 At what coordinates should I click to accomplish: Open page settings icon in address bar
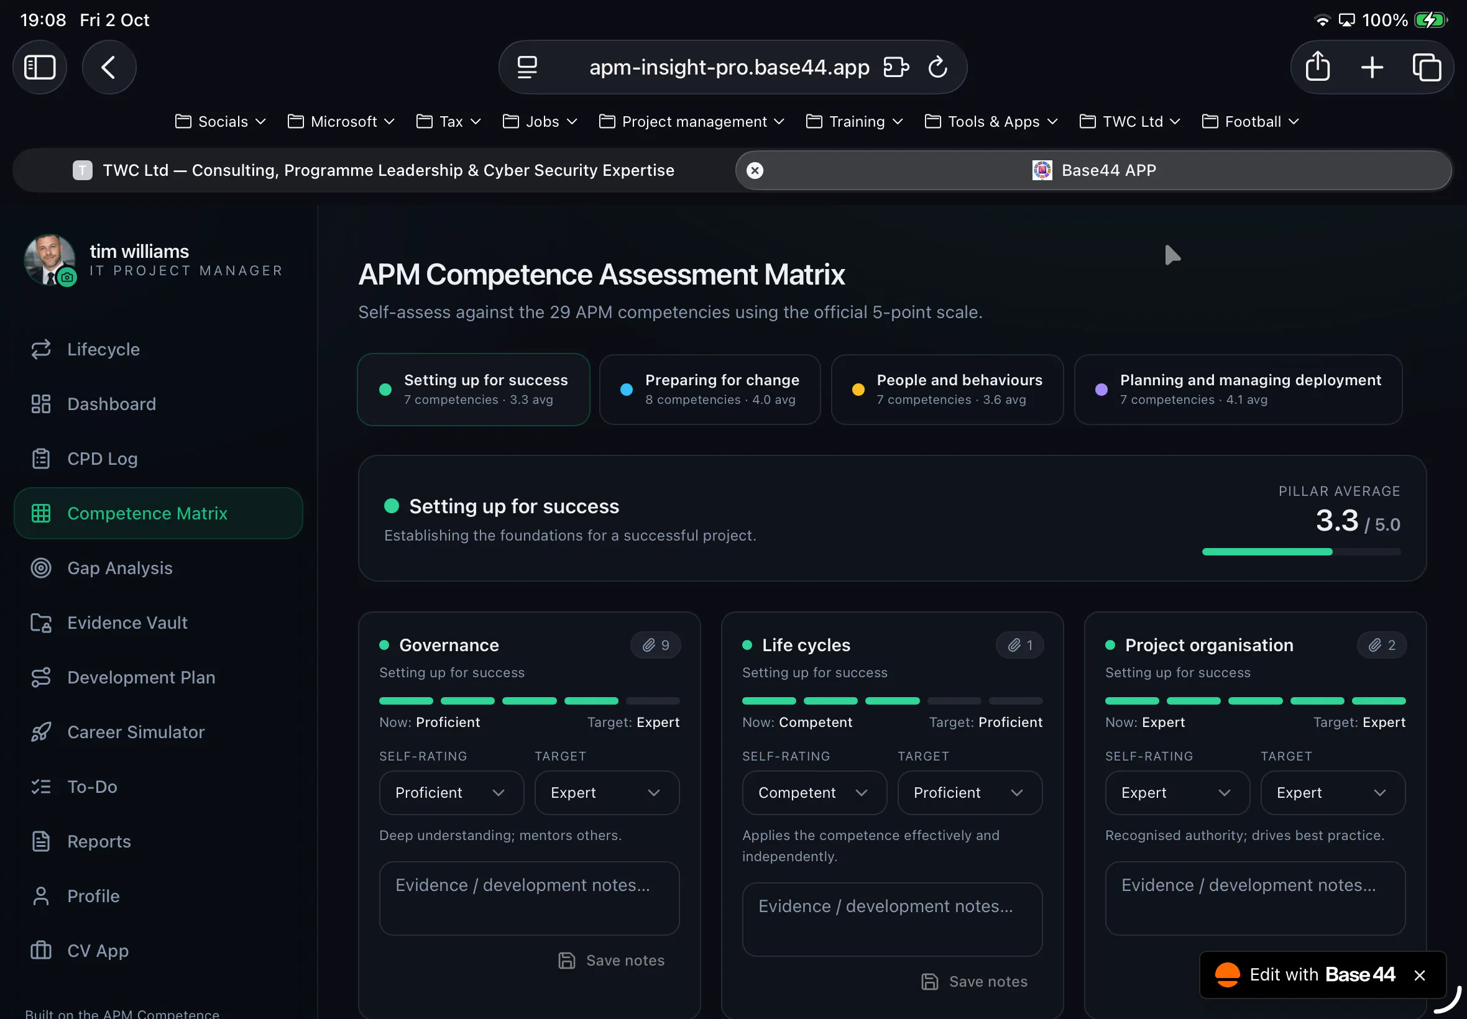527,67
